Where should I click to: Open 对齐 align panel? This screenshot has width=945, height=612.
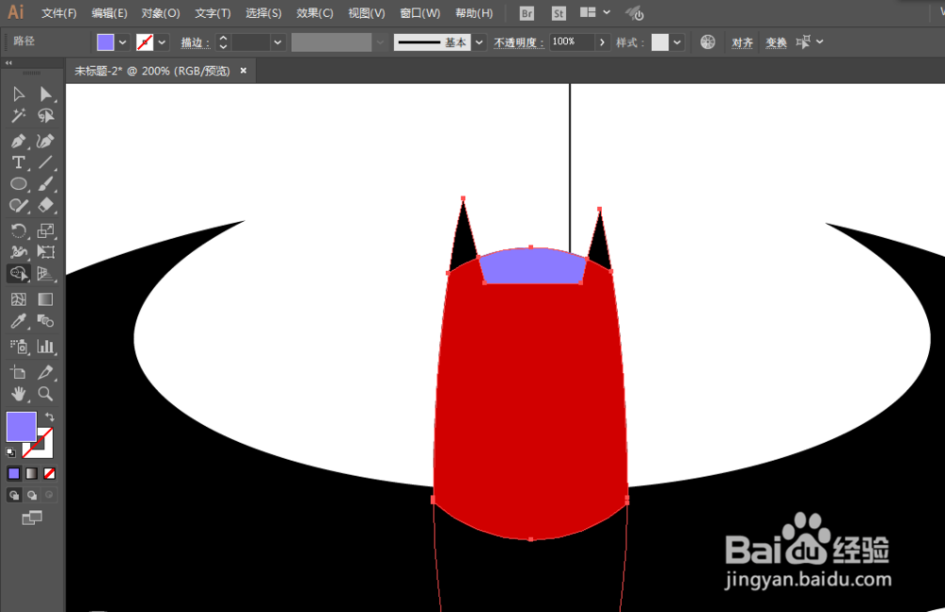click(742, 42)
